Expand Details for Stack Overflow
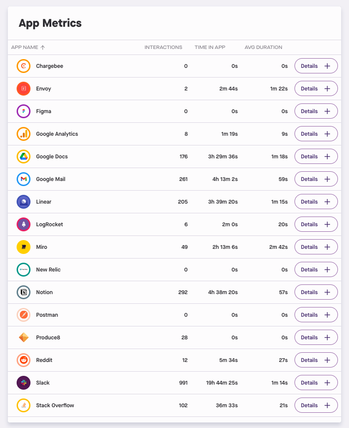 (316, 405)
